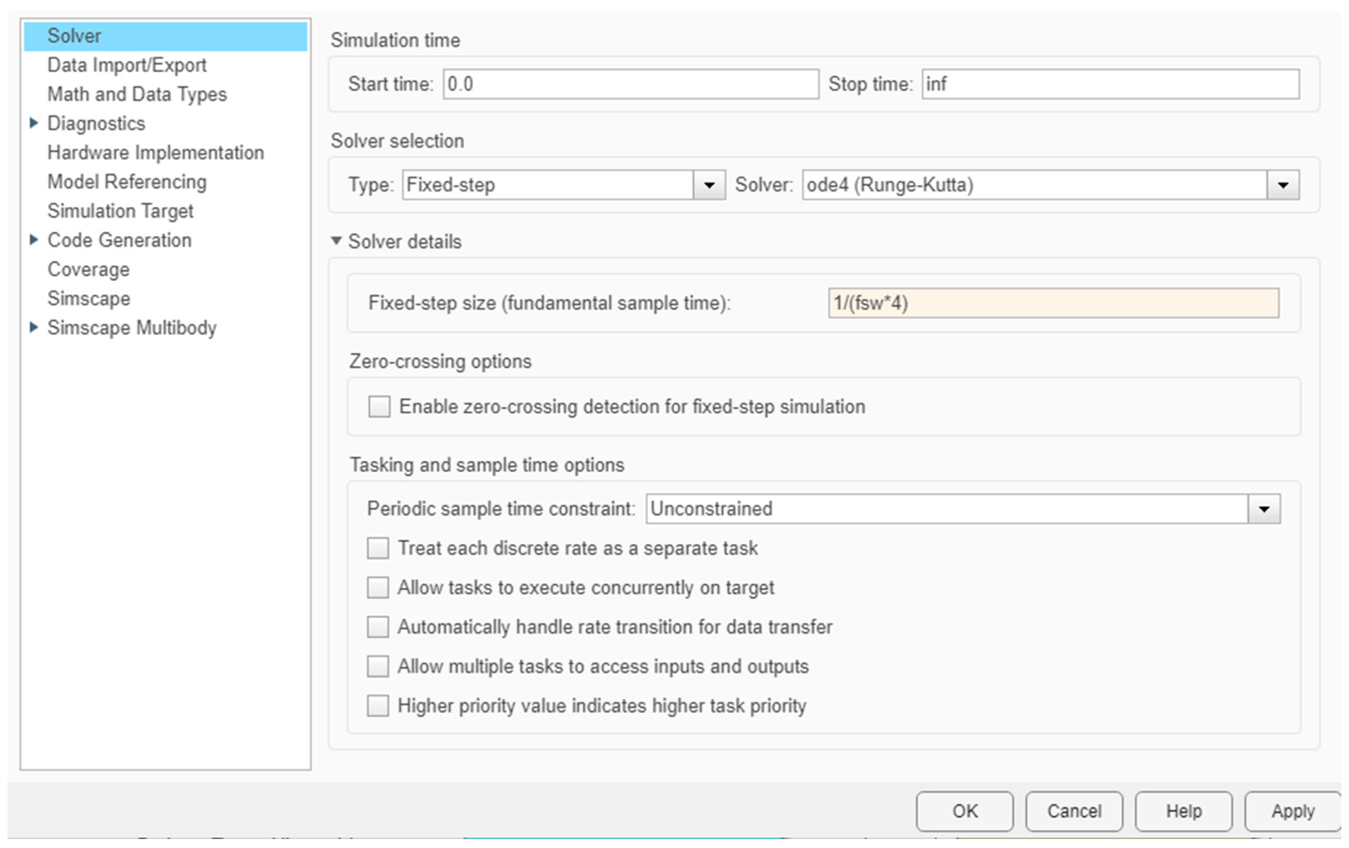Enable automatic rate transition handling checkbox

click(x=378, y=627)
